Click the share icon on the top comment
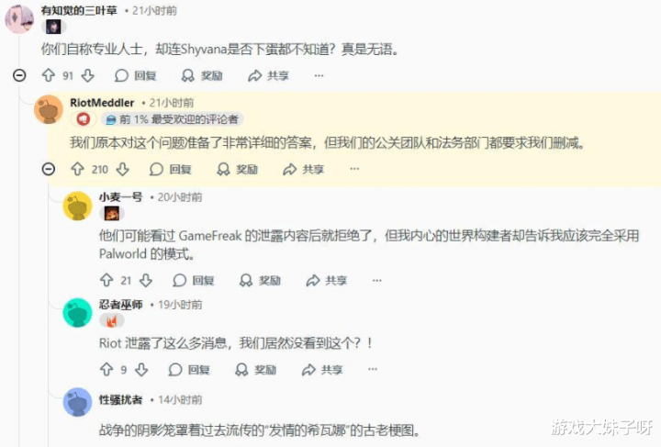 point(254,75)
